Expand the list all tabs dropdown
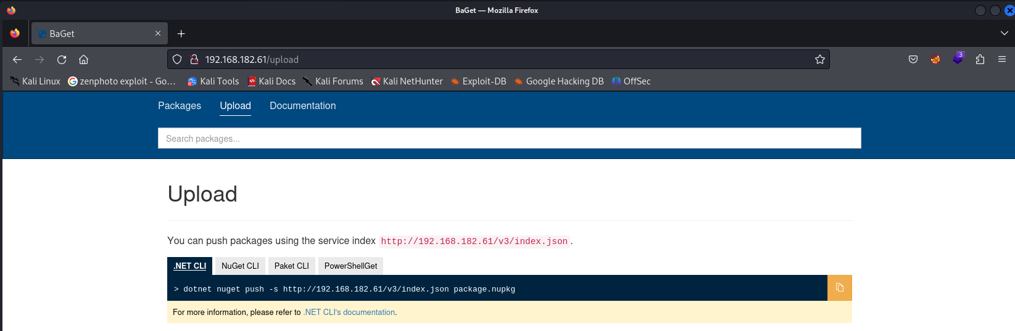 [x=1004, y=33]
